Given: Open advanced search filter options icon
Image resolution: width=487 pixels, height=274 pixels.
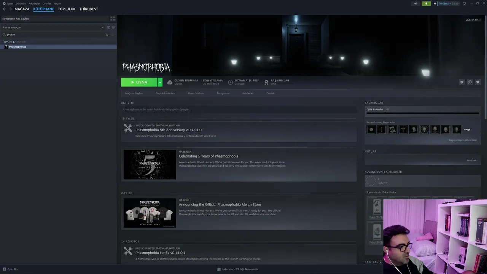Looking at the screenshot, I should coord(113,35).
